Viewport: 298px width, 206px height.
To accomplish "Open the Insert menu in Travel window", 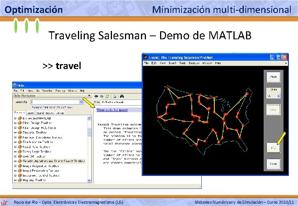I will (x=172, y=63).
